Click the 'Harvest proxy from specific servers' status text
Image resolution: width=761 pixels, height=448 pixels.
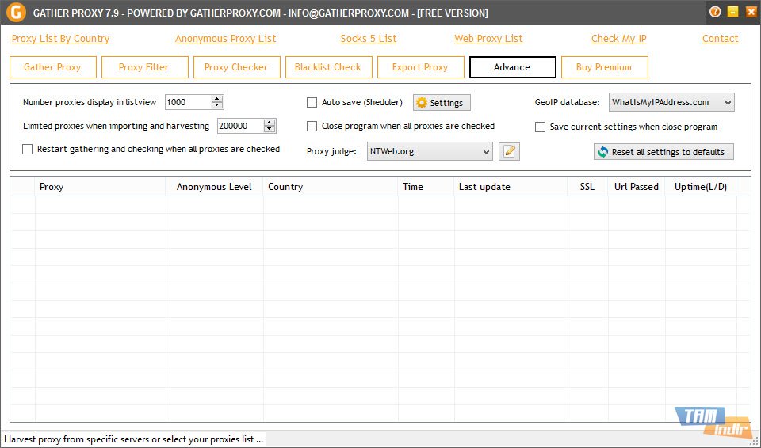point(133,439)
